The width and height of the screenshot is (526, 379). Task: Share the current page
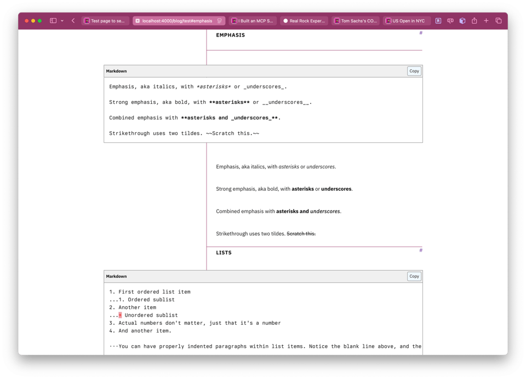click(474, 20)
